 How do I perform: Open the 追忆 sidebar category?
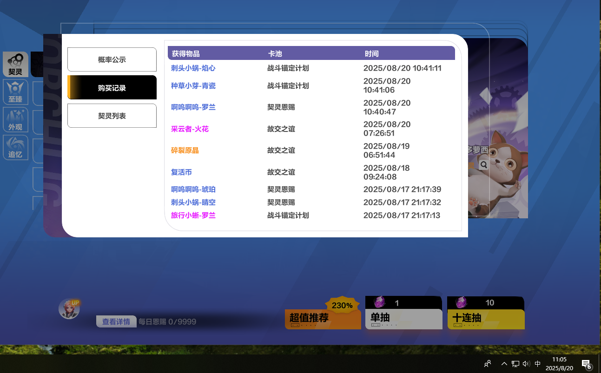pyautogui.click(x=15, y=148)
